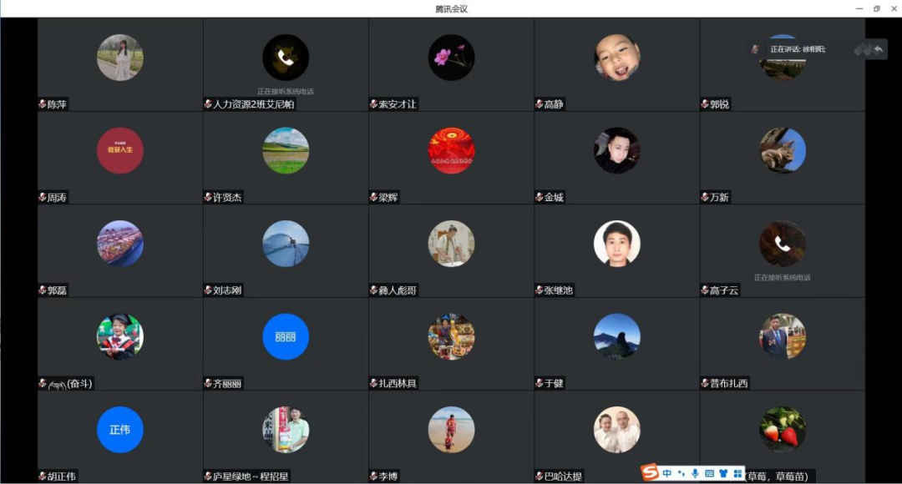Open Sogou toolbox grid icon
This screenshot has height=484, width=902.
point(737,473)
